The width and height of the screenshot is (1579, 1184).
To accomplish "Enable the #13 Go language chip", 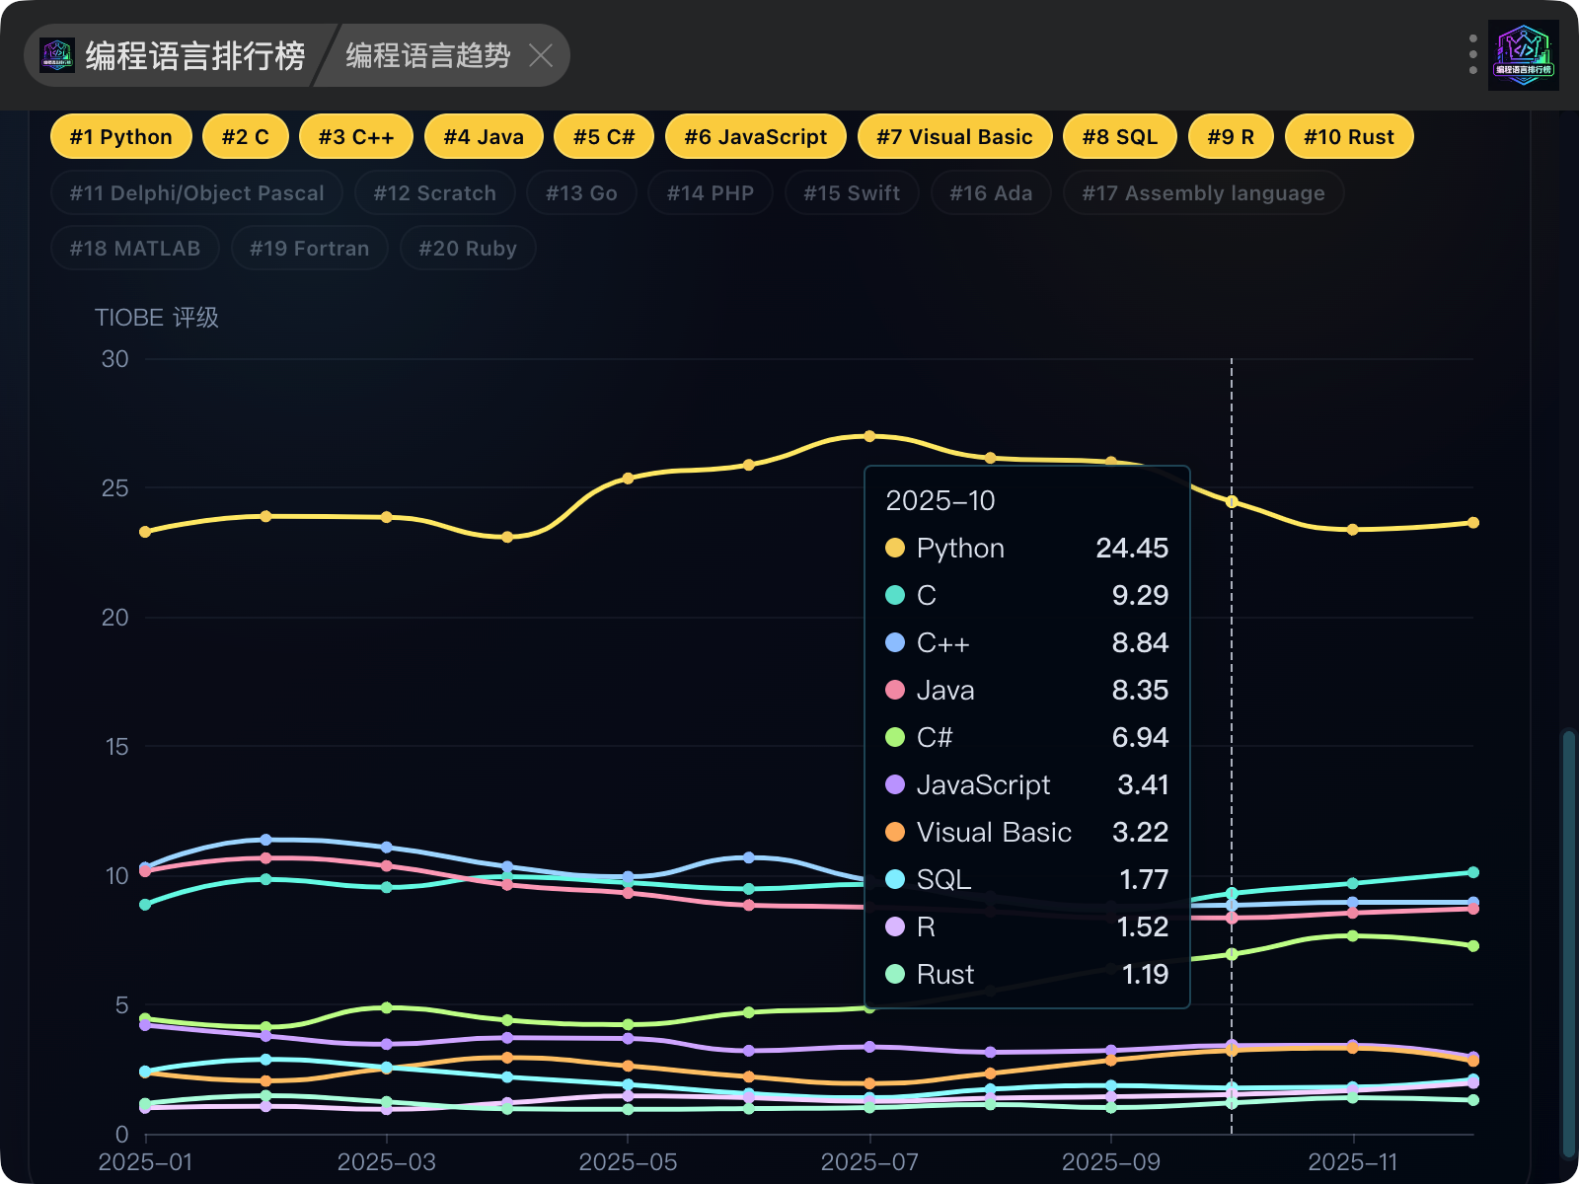I will [581, 192].
